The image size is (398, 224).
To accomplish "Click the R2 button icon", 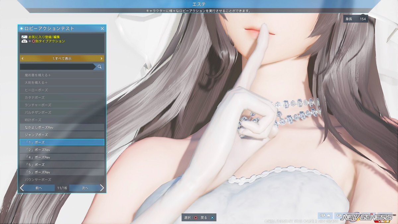I will pyautogui.click(x=24, y=41).
